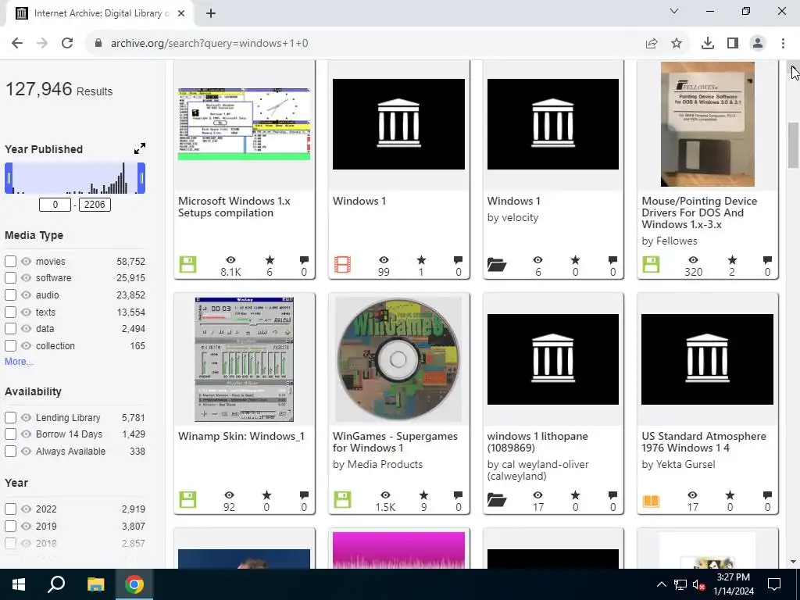The image size is (800, 600).
Task: Toggle the Chrome side panel icon
Action: (x=733, y=44)
